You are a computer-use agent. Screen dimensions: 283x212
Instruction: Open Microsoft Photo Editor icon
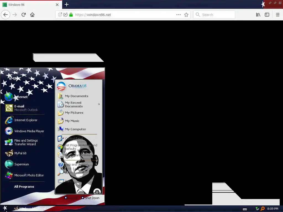[9, 175]
